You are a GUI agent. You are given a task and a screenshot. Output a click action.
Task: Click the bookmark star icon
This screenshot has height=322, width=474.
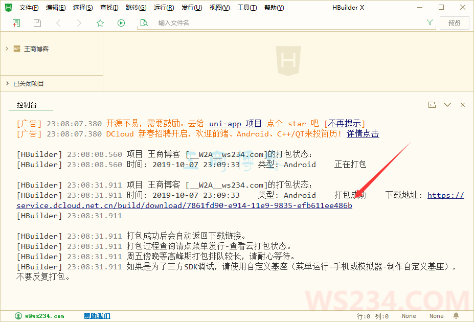click(x=100, y=23)
